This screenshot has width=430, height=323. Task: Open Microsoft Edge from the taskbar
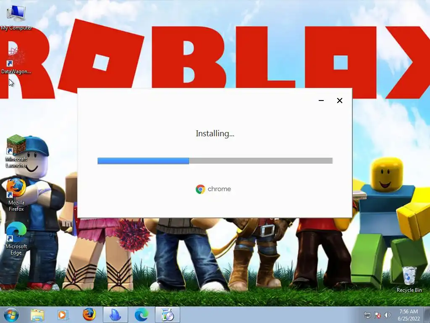(142, 315)
